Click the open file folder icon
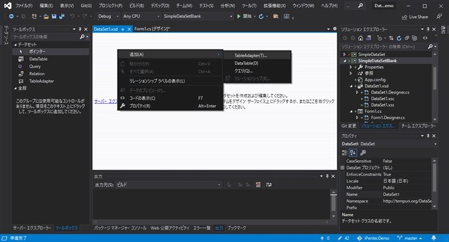449x242 pixels. point(46,16)
